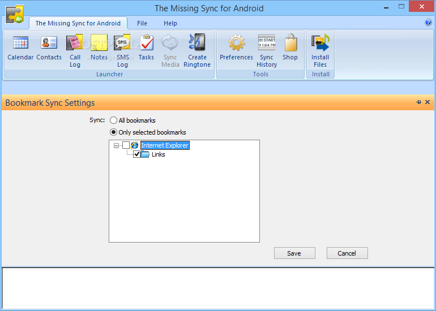
Task: Open the SMS Log launcher
Action: (122, 51)
